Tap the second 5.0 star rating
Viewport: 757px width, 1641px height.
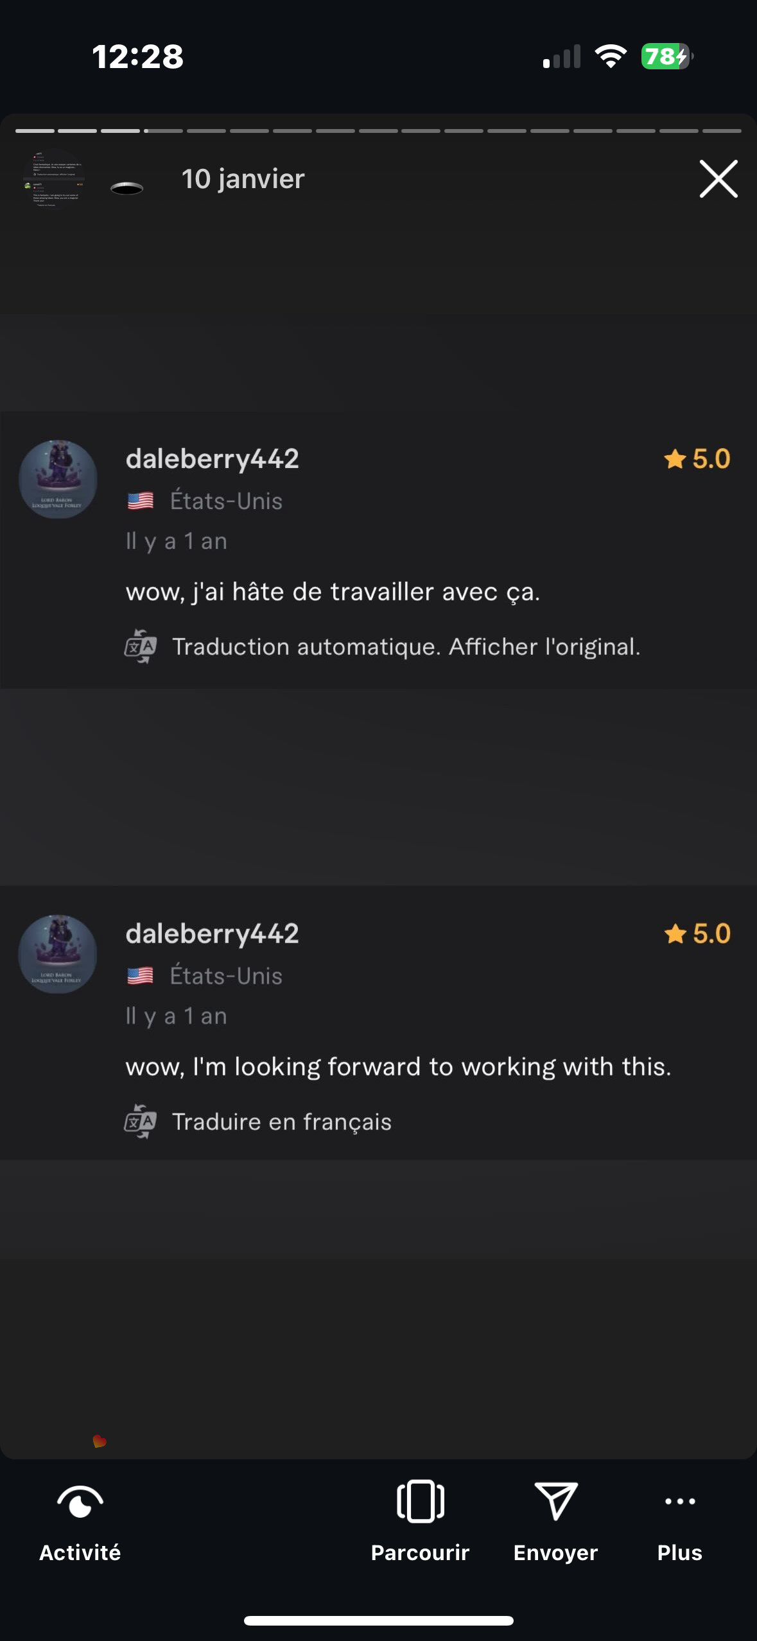tap(697, 933)
